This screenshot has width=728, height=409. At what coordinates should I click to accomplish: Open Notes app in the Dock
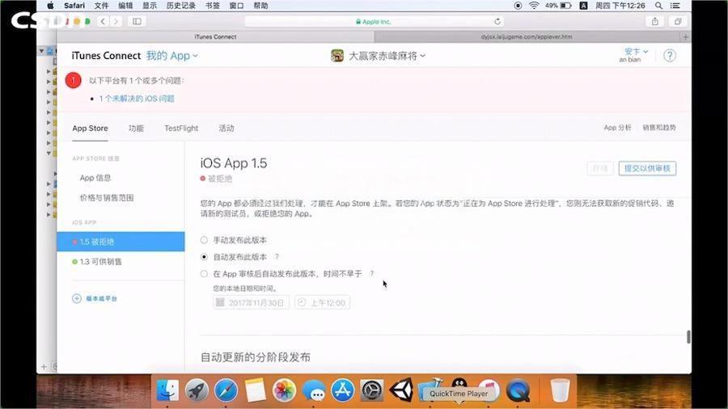[255, 390]
